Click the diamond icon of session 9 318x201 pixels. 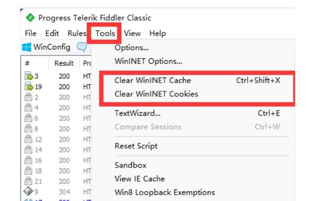point(29,191)
